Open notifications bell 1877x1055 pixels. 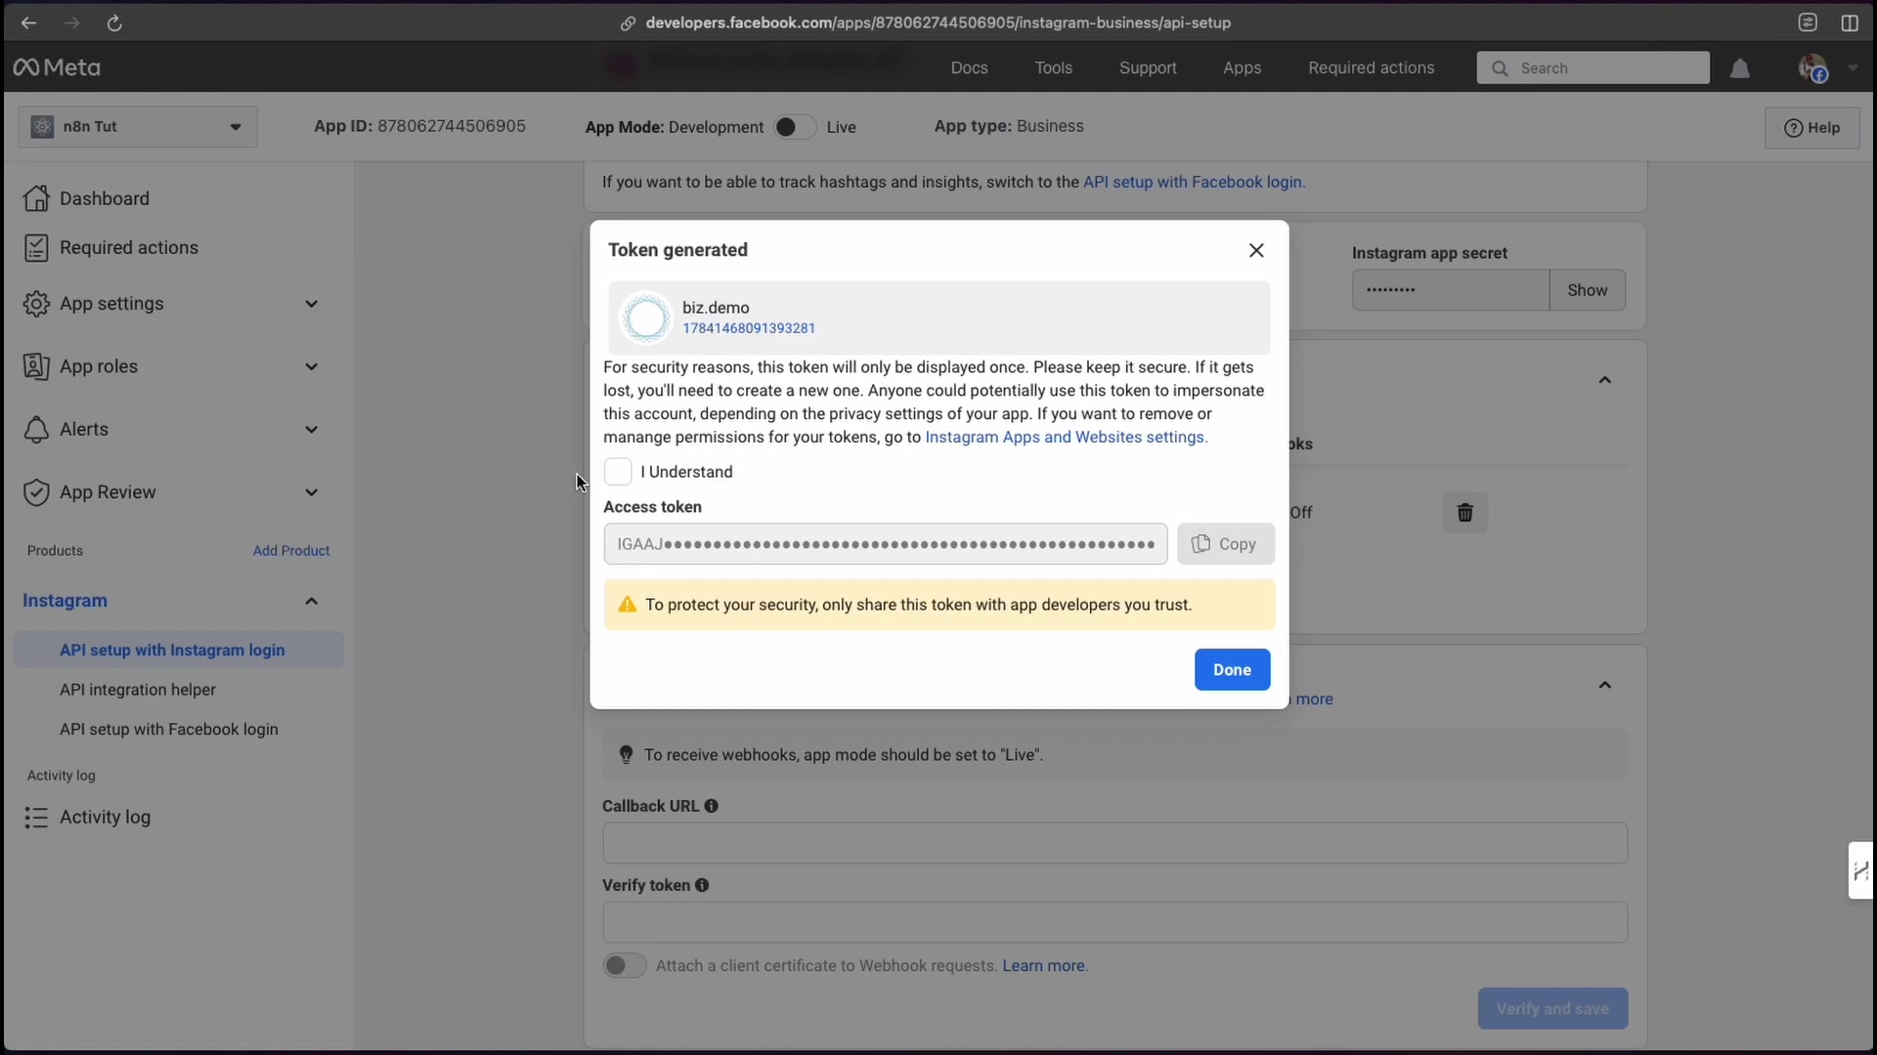[1740, 68]
